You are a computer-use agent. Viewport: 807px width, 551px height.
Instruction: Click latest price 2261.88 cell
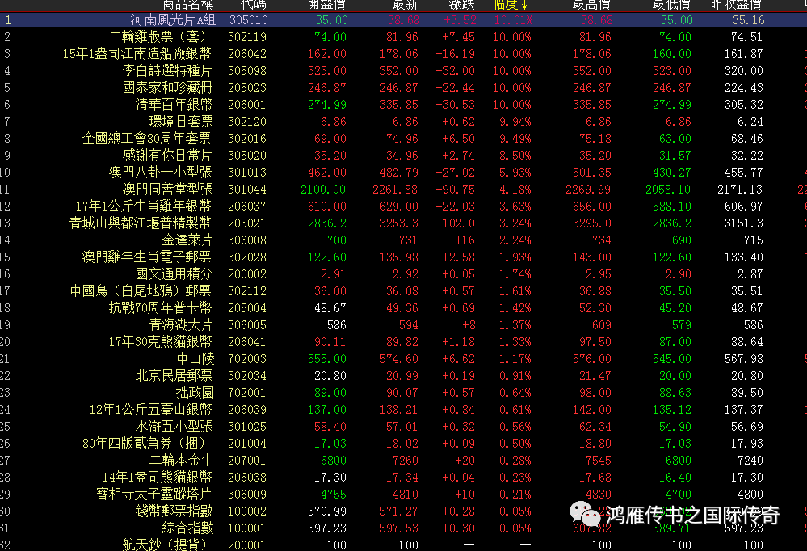[x=395, y=189]
